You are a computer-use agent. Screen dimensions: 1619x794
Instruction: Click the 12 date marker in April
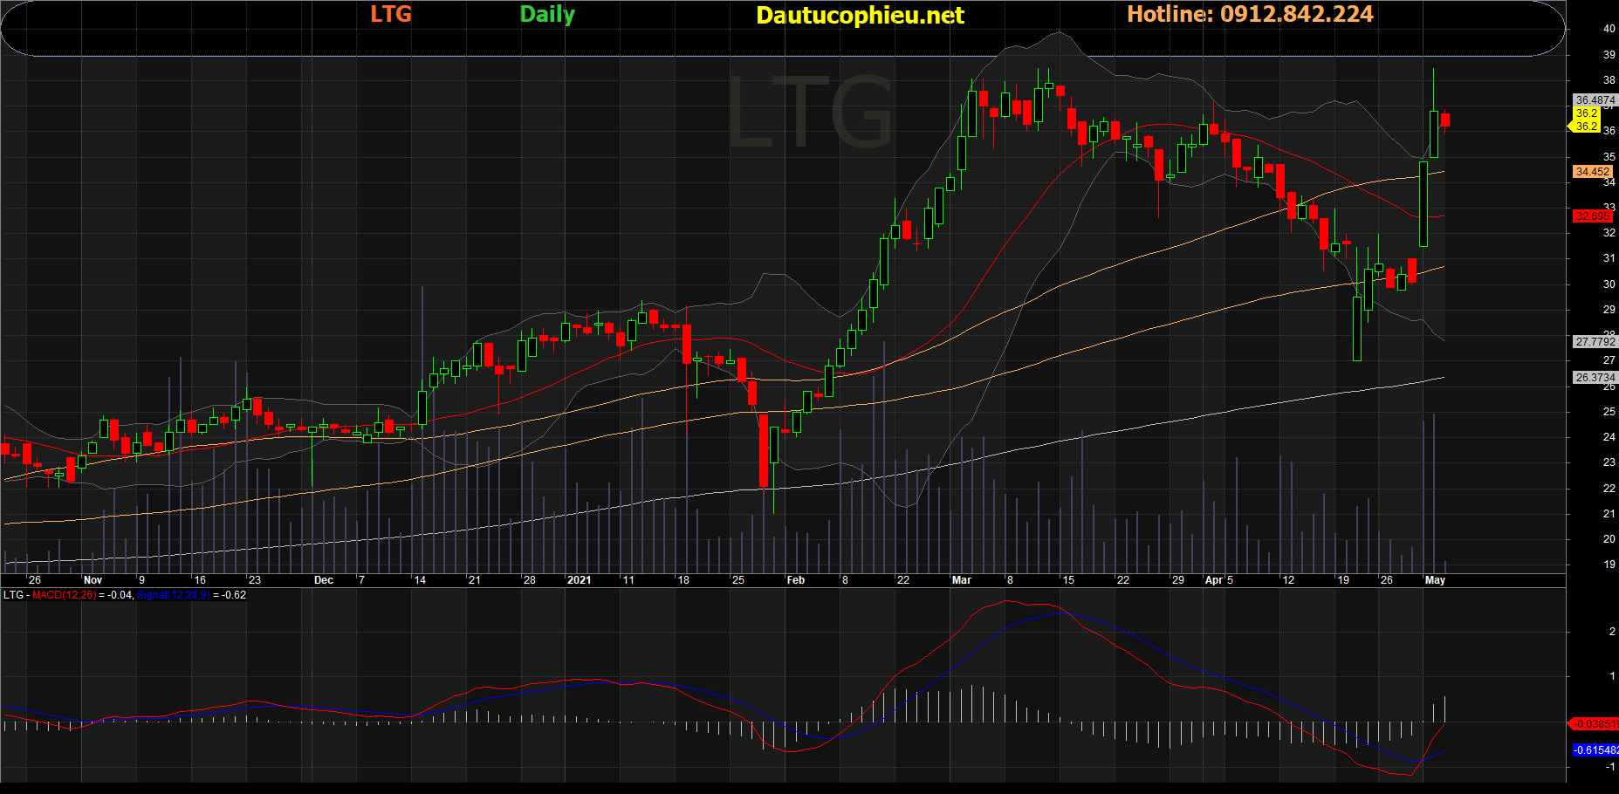coord(1288,580)
